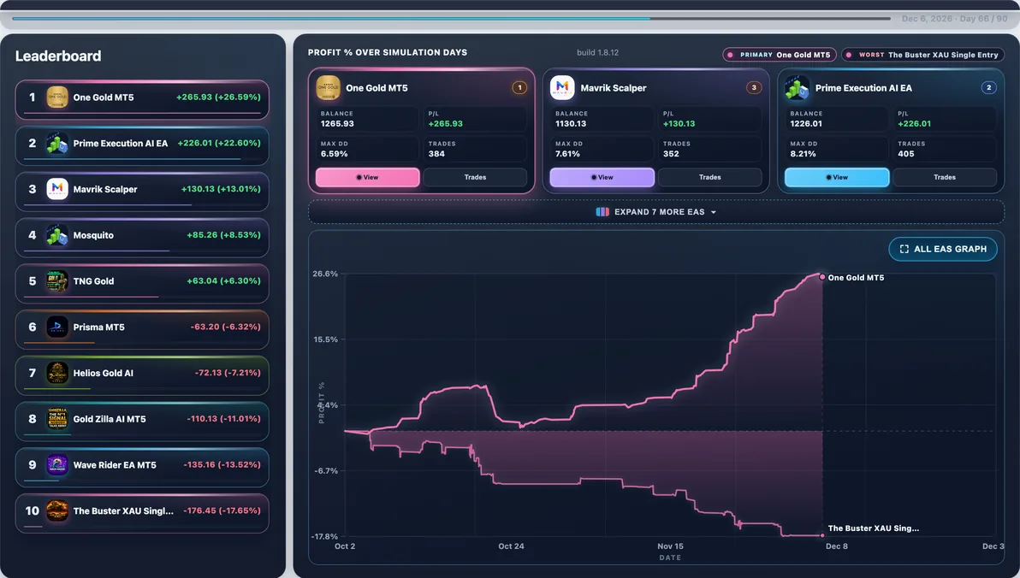Open the All EAs Graph

click(943, 249)
